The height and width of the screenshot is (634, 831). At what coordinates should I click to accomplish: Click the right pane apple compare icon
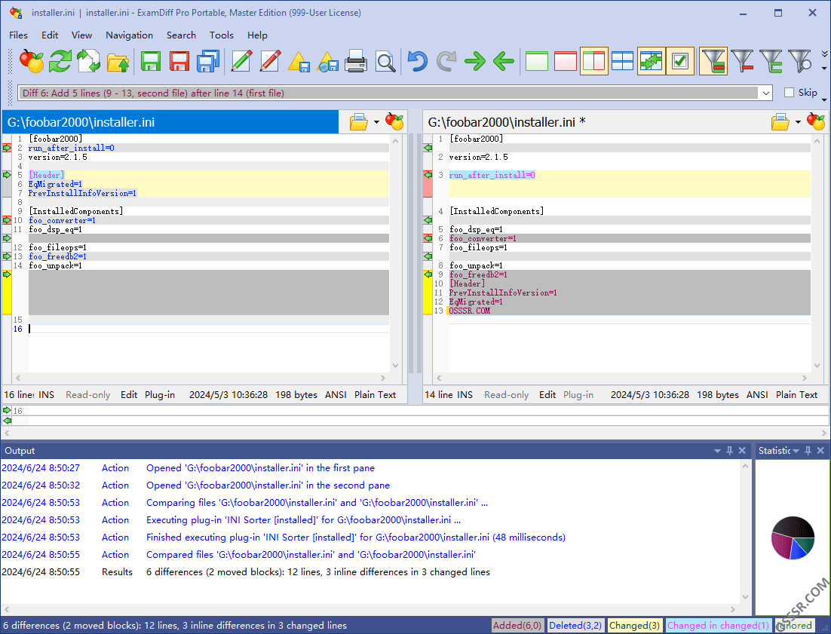tap(816, 121)
